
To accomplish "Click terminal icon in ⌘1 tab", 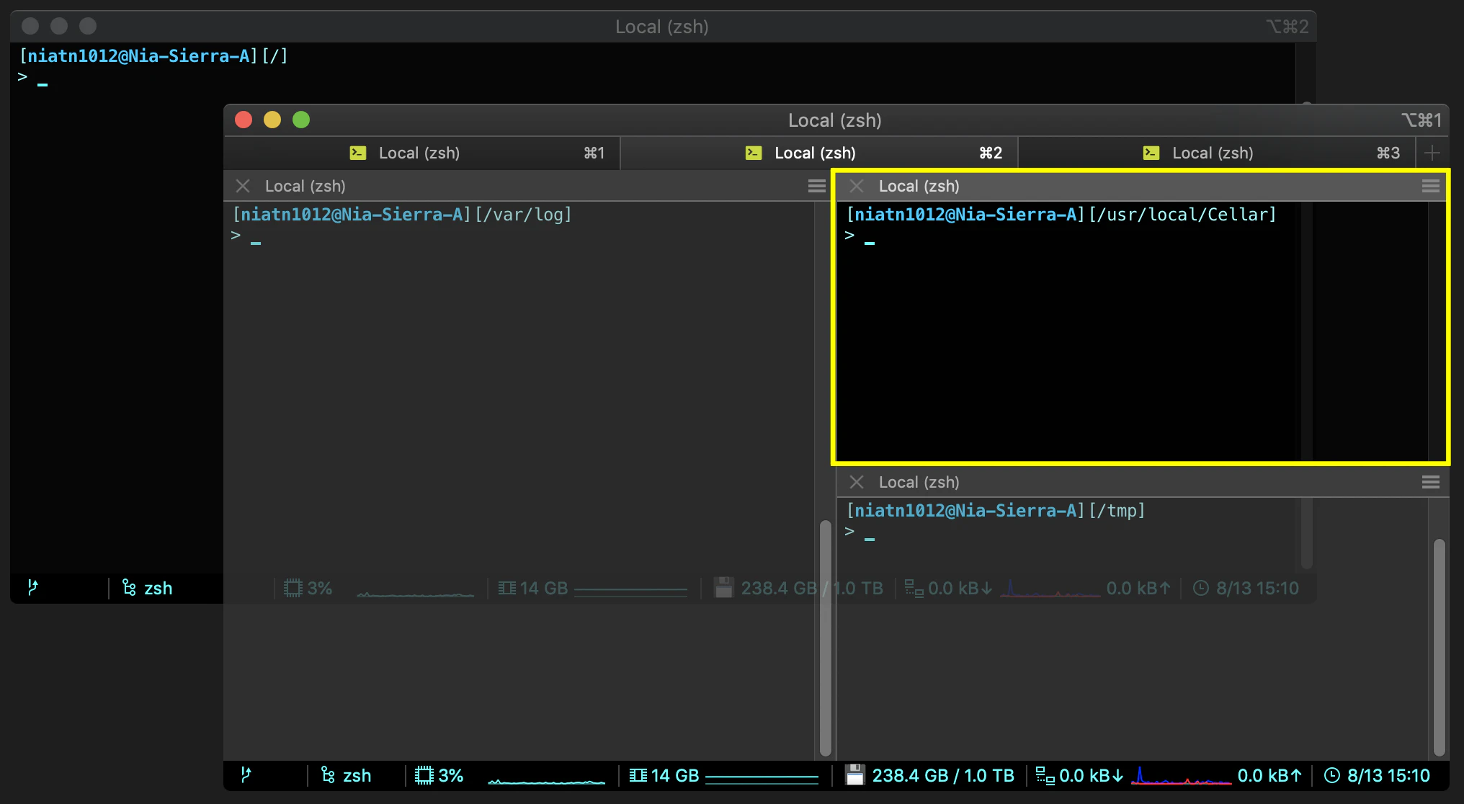I will [x=358, y=153].
